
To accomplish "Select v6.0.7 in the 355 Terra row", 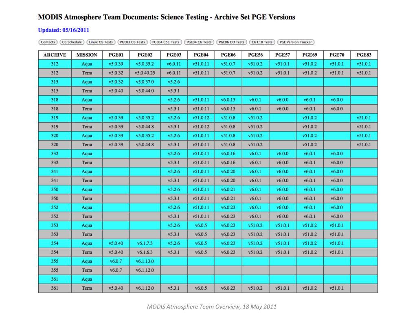I will coord(116,270).
